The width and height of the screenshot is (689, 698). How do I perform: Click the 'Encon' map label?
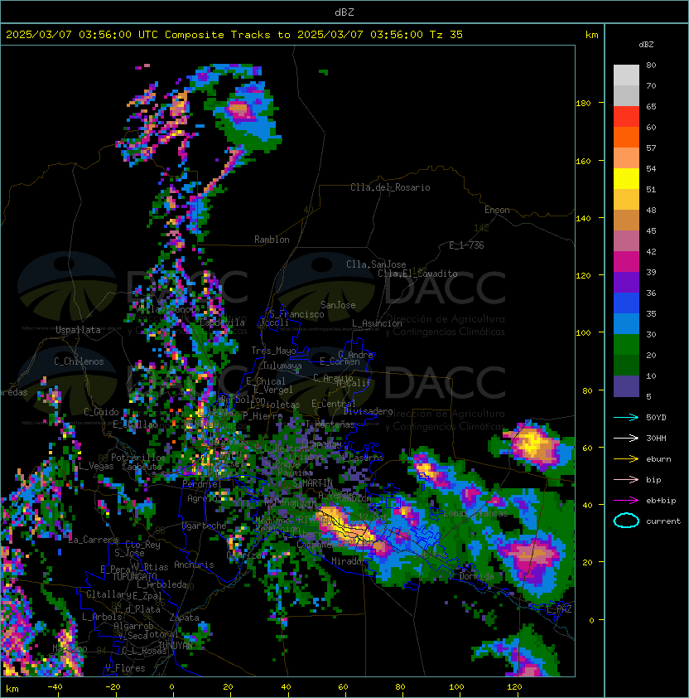pyautogui.click(x=497, y=210)
